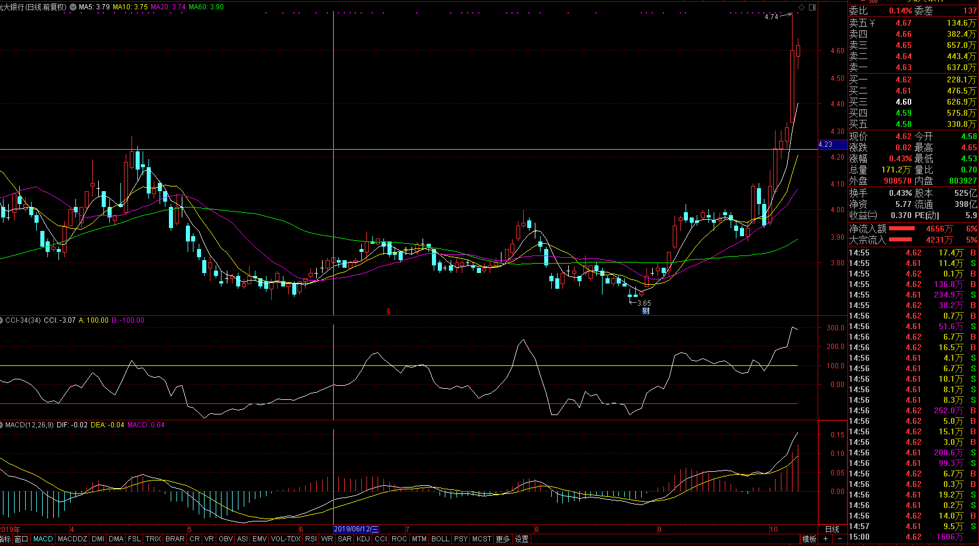Open the VOL-TDX indicator tab
The height and width of the screenshot is (546, 979).
coord(286,539)
